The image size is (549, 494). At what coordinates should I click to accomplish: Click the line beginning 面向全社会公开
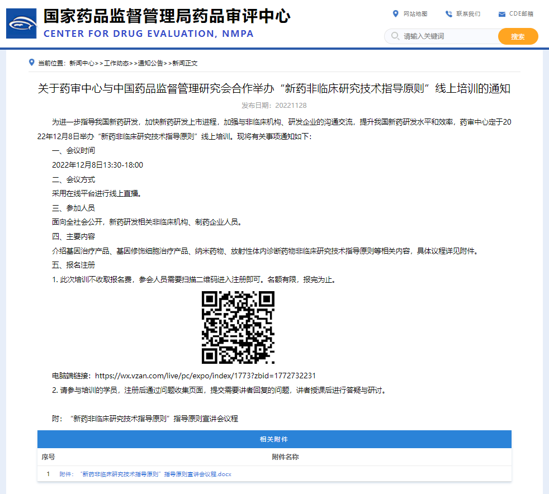click(147, 222)
